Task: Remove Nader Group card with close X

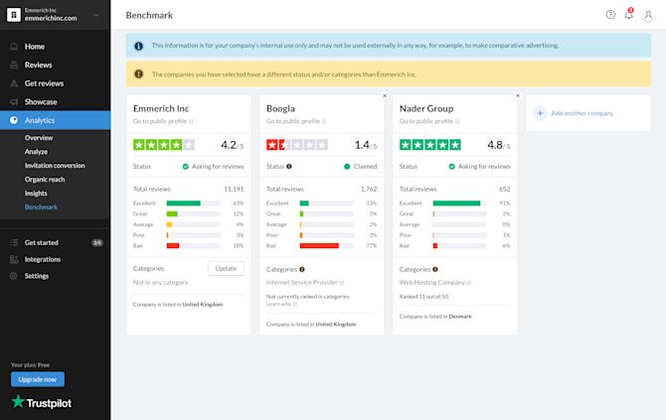Action: (x=518, y=96)
